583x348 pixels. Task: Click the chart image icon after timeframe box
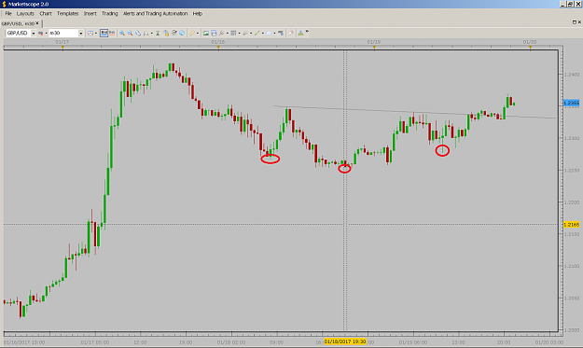click(x=90, y=33)
